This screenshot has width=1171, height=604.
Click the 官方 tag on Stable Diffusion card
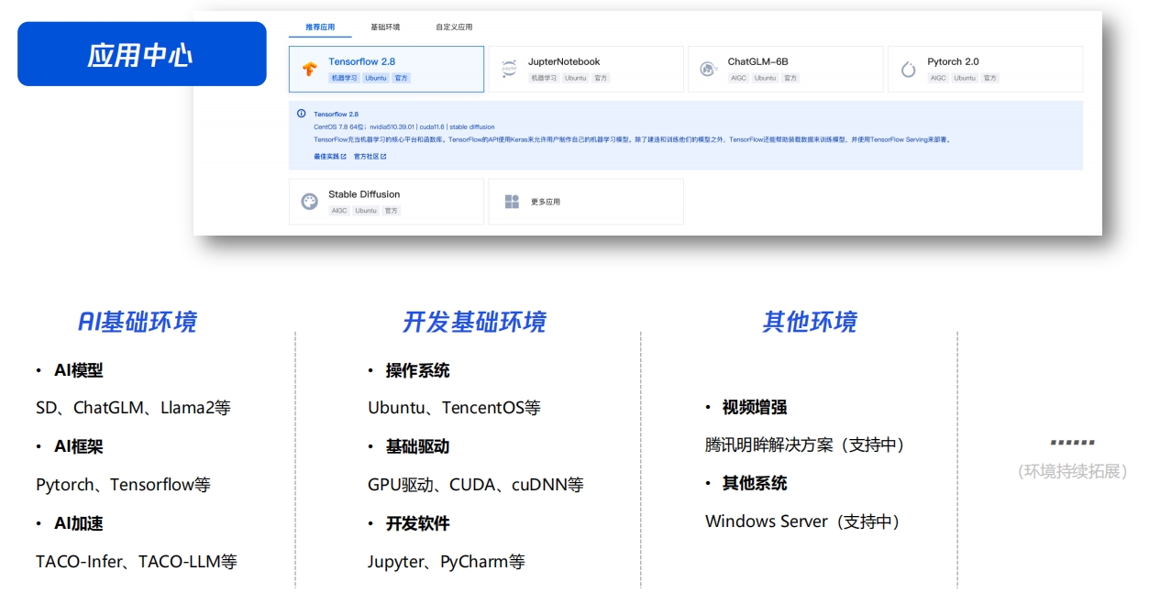click(392, 211)
